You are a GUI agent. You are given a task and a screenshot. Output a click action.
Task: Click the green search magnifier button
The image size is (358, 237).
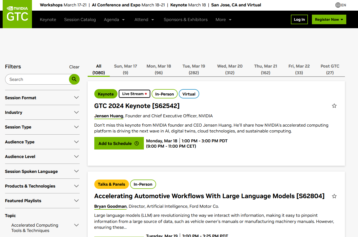pos(74,79)
